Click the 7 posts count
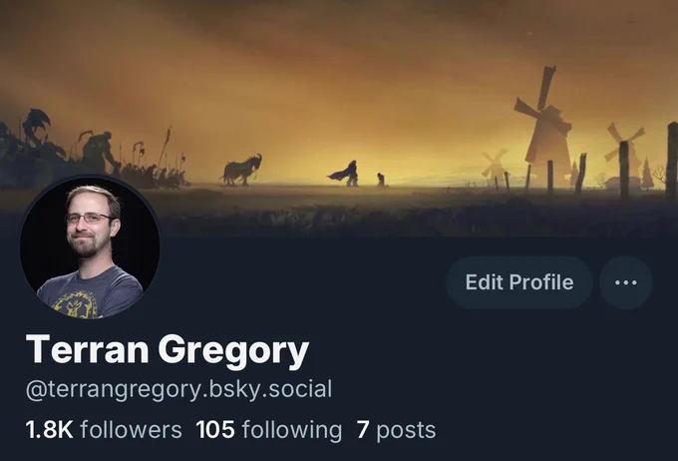Screen dimensions: 678x461 pos(396,430)
